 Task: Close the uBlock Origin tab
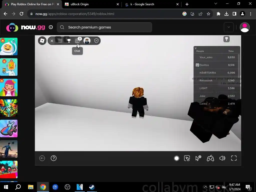[x=118, y=4]
